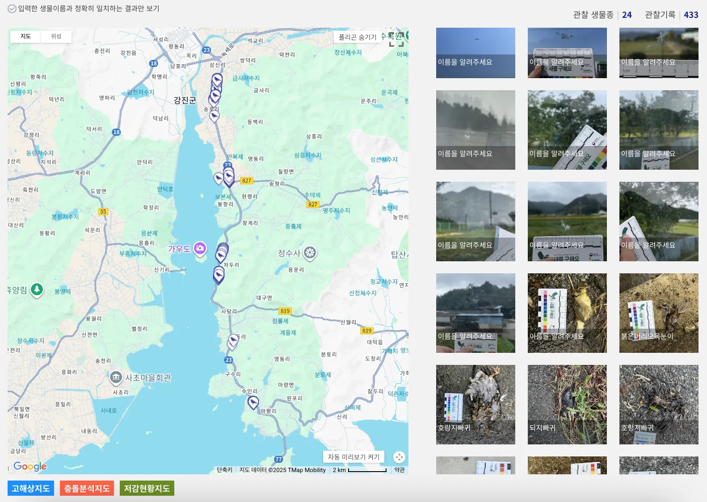707x502 pixels.
Task: Click the 도암면 label on the map
Action: pos(98,191)
